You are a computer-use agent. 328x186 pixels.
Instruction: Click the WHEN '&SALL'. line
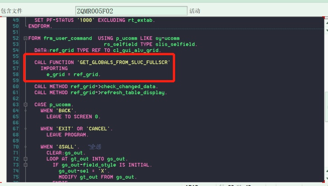[60, 147]
